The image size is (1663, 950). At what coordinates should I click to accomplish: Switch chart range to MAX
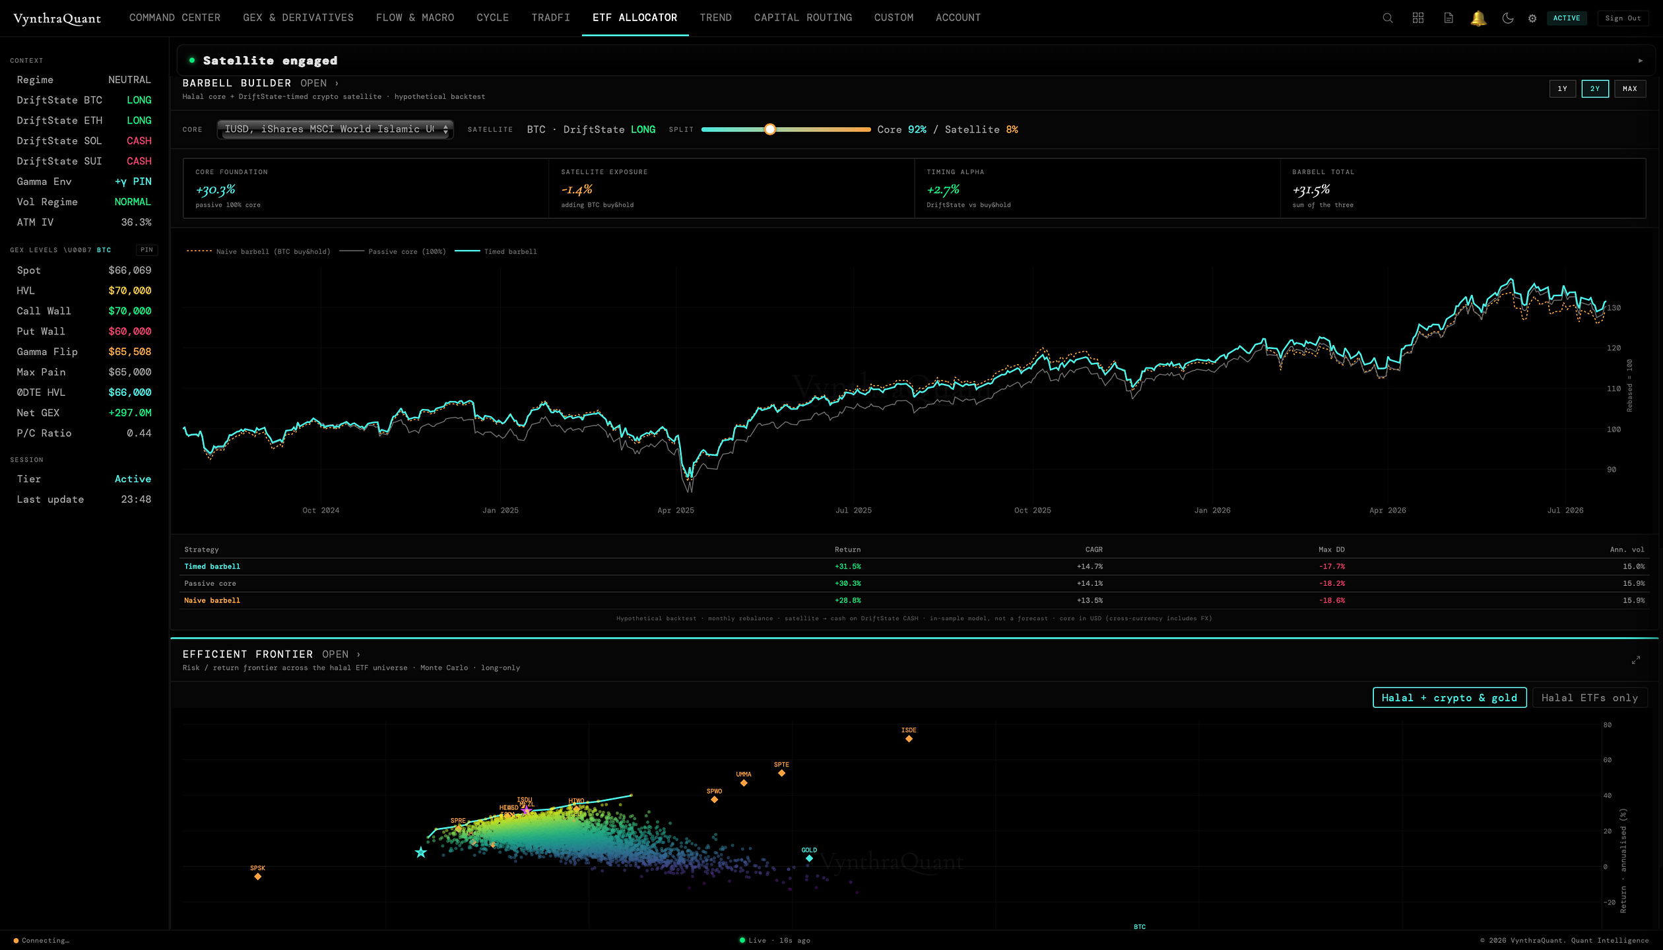[x=1630, y=88]
